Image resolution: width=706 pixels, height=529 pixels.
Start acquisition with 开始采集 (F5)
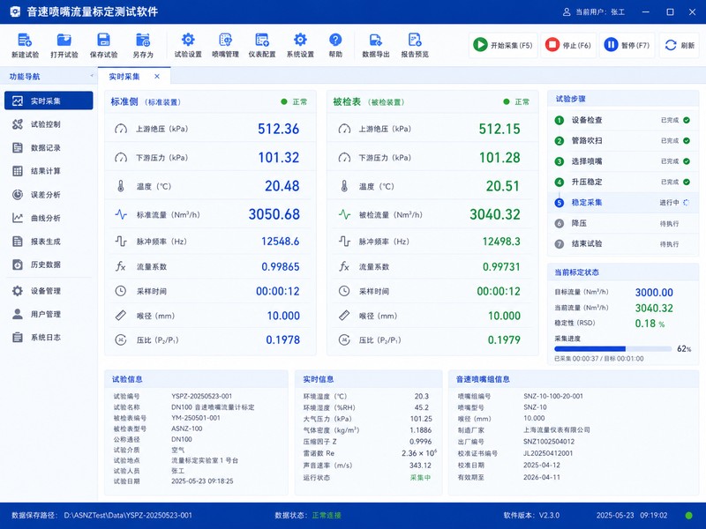(503, 45)
